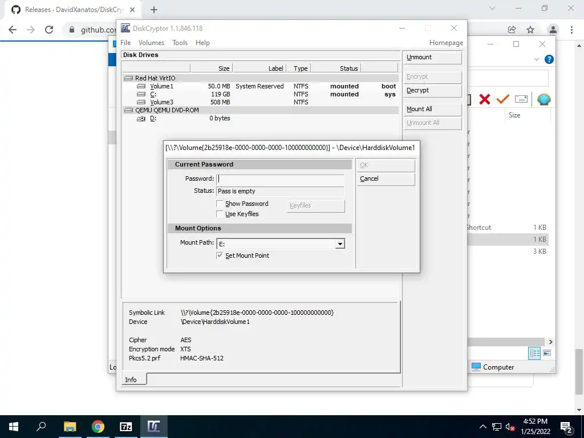This screenshot has width=584, height=438.
Task: Open the Help menu
Action: pyautogui.click(x=202, y=43)
